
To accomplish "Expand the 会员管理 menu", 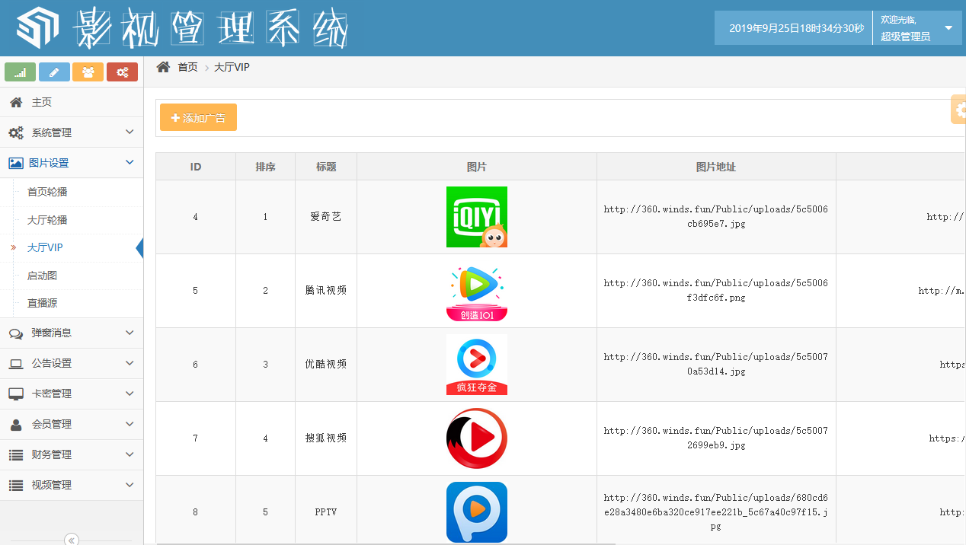I will coord(72,424).
